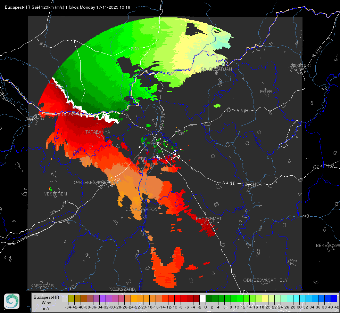
Task: Pick the darkest green swatch above 0
Action: (209, 299)
